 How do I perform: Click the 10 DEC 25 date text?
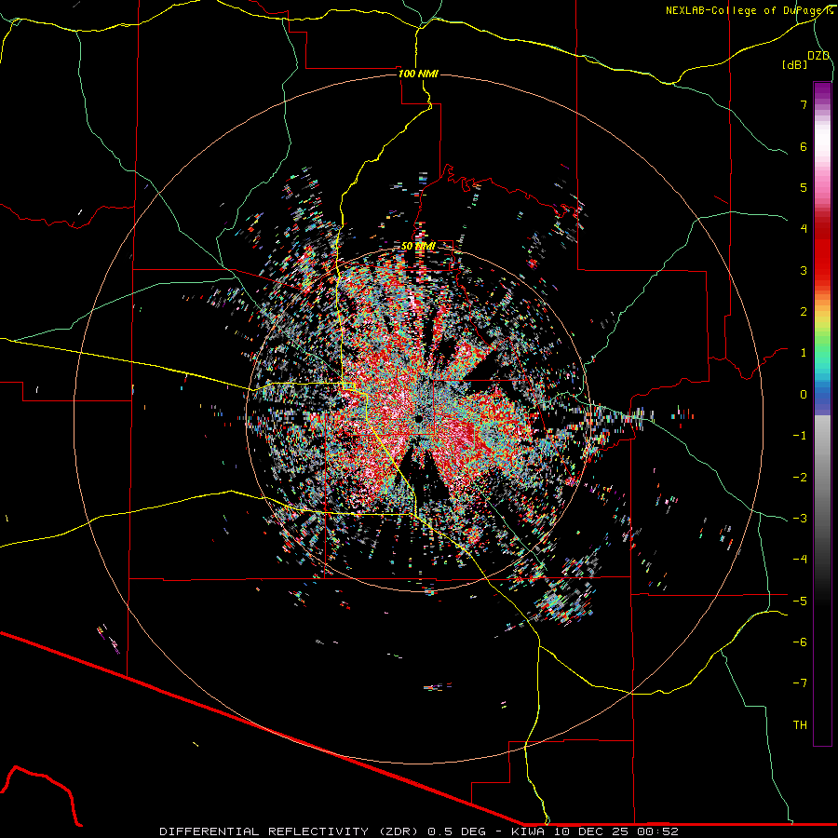[591, 831]
